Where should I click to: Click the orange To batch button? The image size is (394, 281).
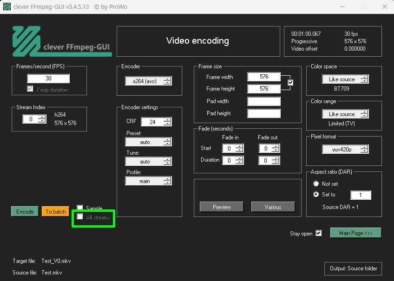pos(56,211)
